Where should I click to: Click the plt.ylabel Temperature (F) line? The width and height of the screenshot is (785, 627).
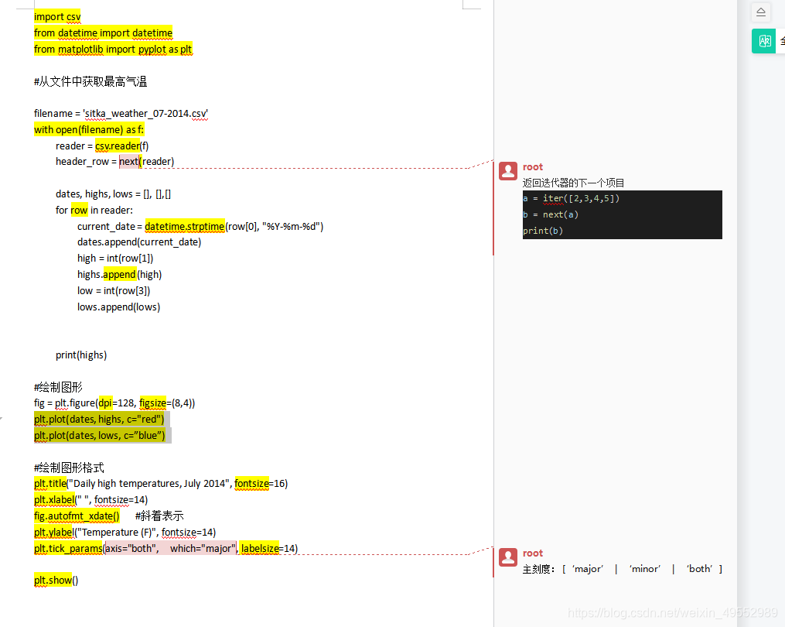coord(125,533)
